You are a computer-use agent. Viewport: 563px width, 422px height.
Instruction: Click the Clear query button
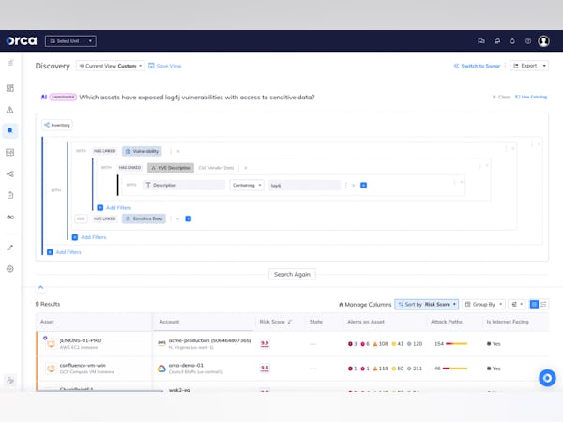(x=501, y=97)
